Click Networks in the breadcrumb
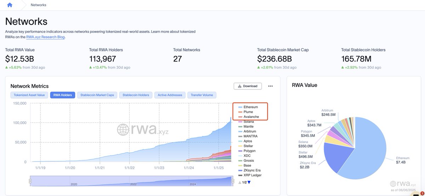Viewport: 425px width, 196px height. coord(39,5)
